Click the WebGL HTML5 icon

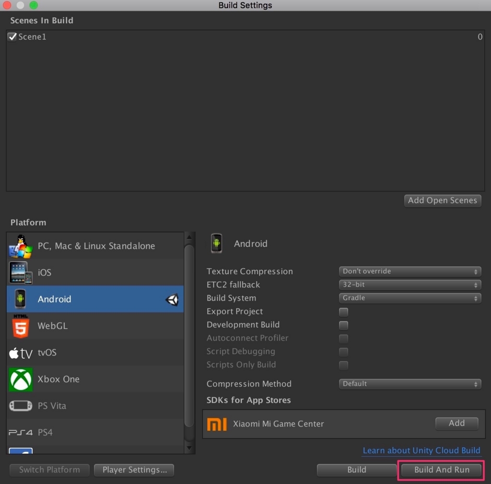[x=21, y=326]
